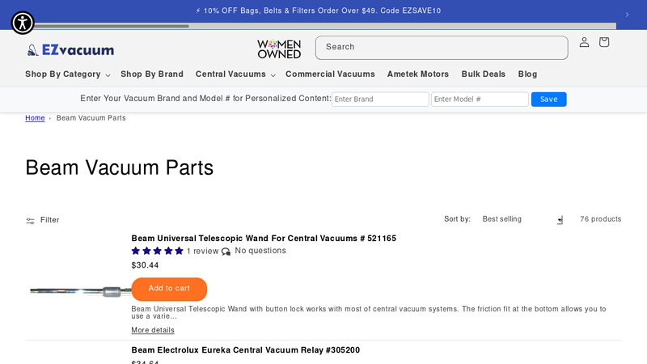Click the No questions link

(260, 251)
